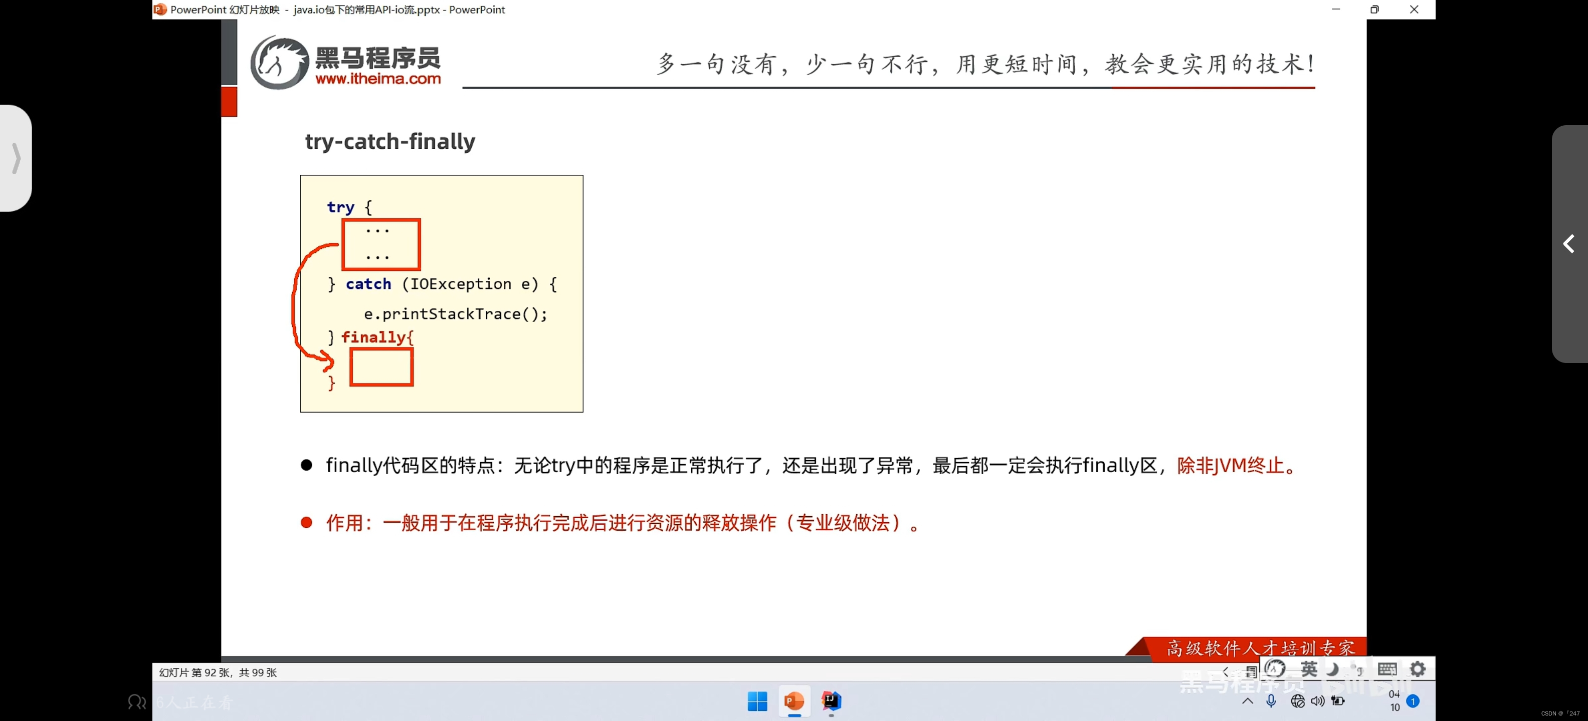This screenshot has height=721, width=1588.
Task: Click the microphone tray icon
Action: [1271, 701]
